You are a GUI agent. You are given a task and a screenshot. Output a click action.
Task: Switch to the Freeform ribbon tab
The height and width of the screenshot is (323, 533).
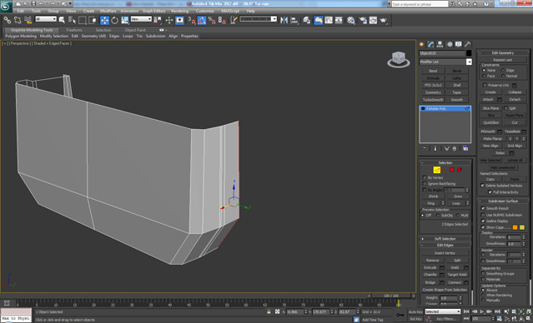[74, 30]
